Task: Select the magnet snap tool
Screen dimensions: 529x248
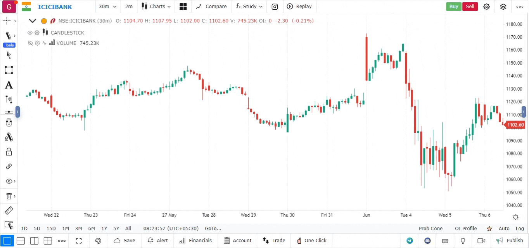Action: [9, 123]
